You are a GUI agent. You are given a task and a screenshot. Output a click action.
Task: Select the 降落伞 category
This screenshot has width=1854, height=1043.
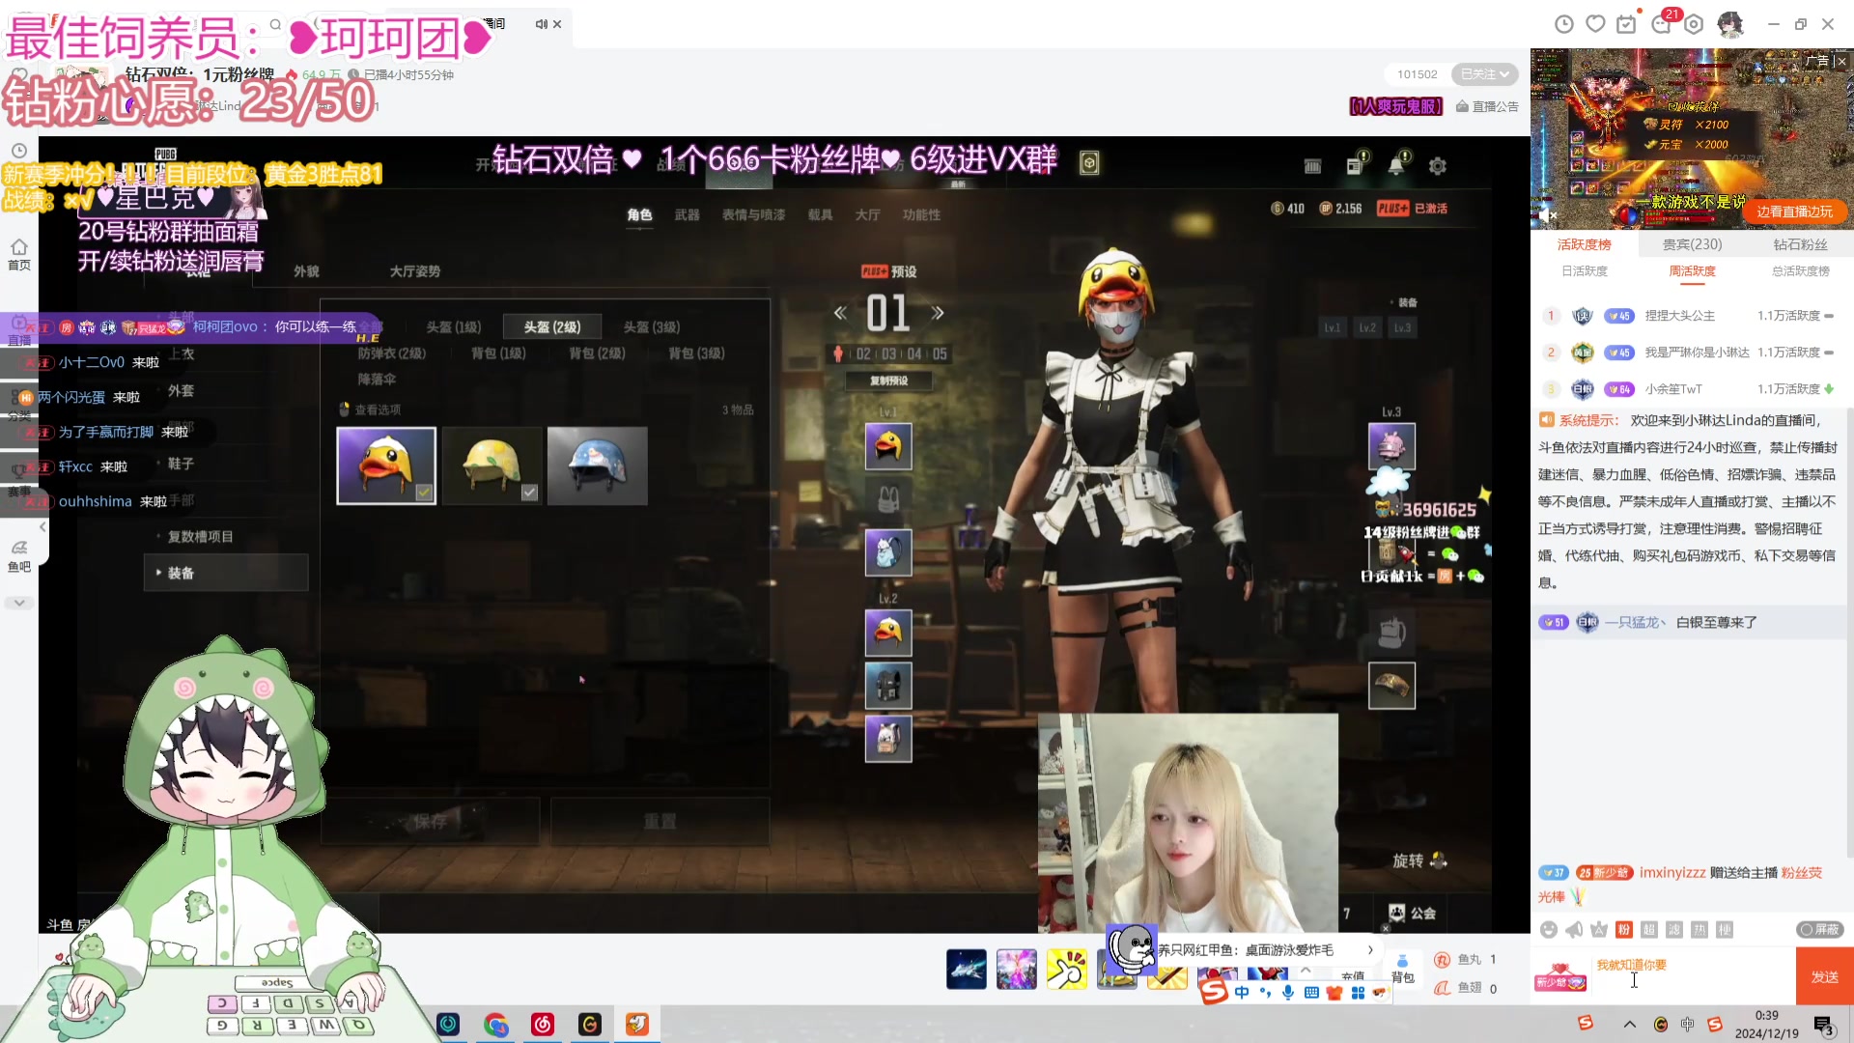377,380
